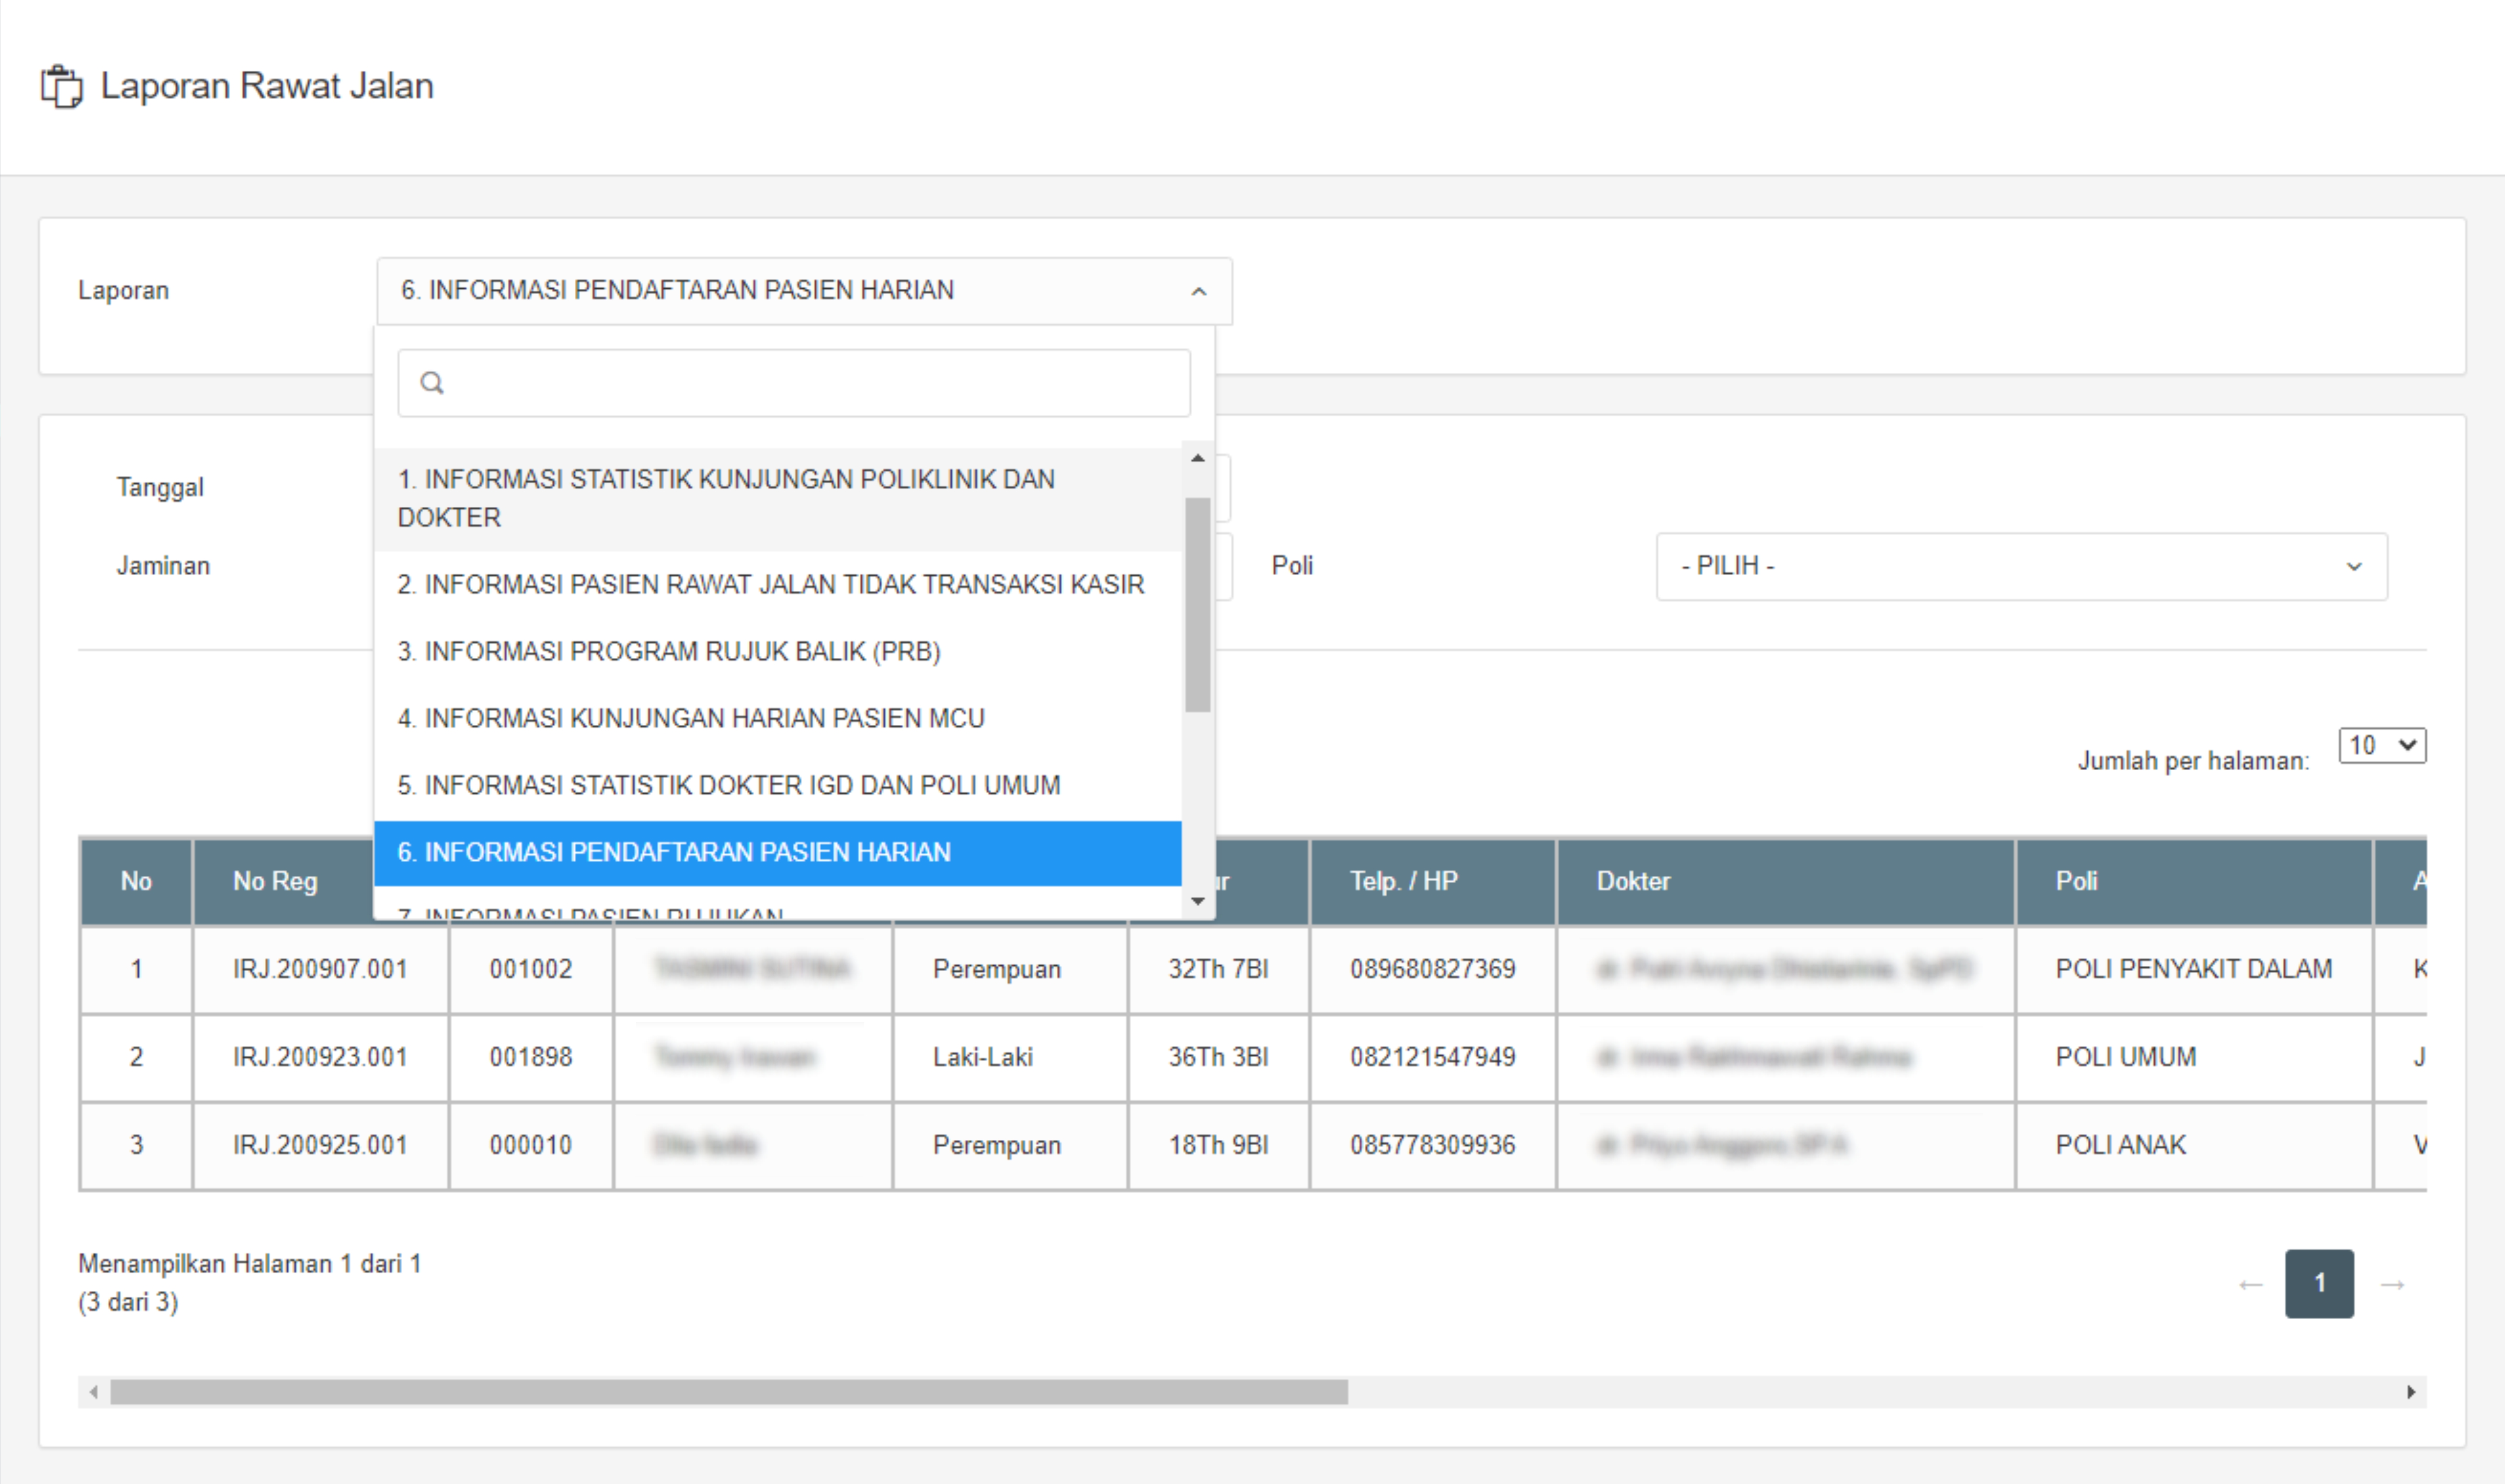Collapse the Laporan dropdown using its chevron
This screenshot has height=1484, width=2505.
pyautogui.click(x=1198, y=291)
